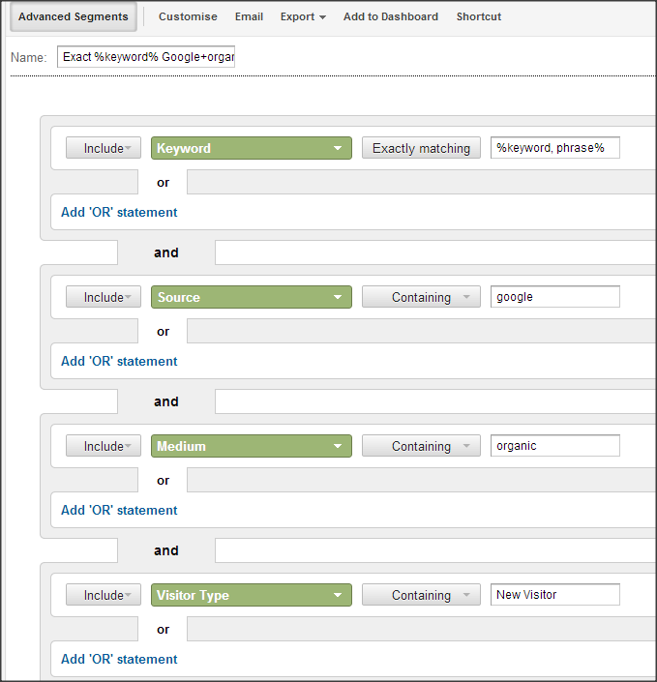Open Containing dropdown in Medium row
657x682 pixels.
tap(421, 446)
